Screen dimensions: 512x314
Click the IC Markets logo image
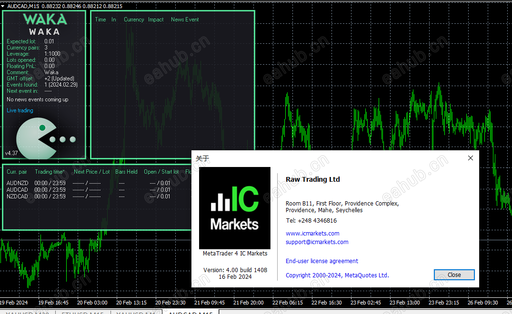[235, 208]
